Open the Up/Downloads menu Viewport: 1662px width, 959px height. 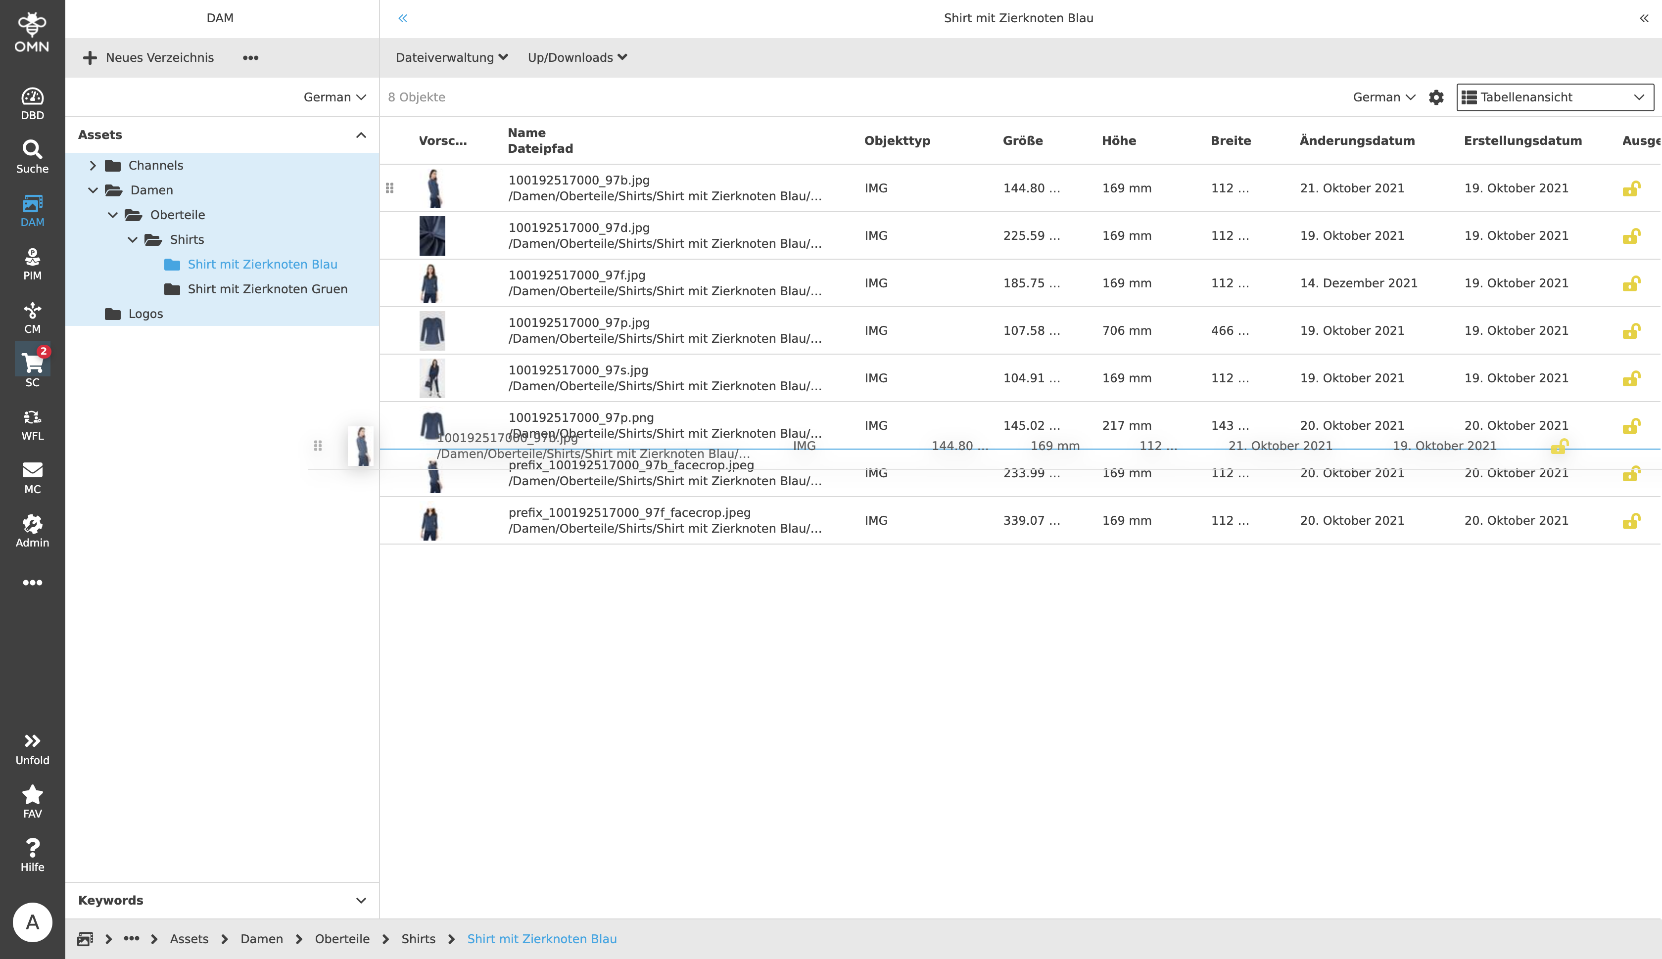pyautogui.click(x=576, y=58)
